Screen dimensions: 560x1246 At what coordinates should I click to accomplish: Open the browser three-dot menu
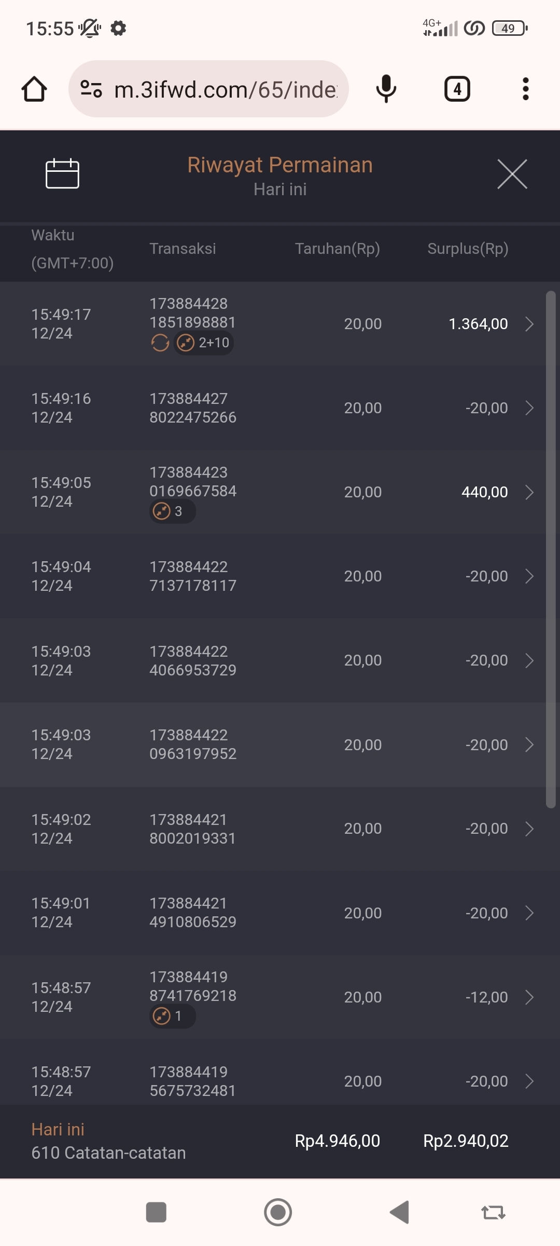click(x=525, y=89)
